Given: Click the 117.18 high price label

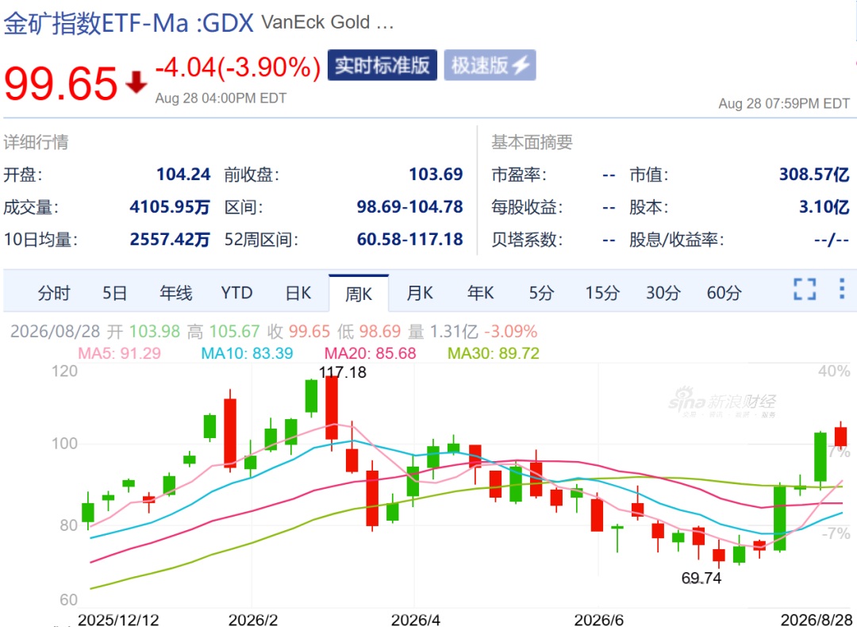Looking at the screenshot, I should coord(343,373).
